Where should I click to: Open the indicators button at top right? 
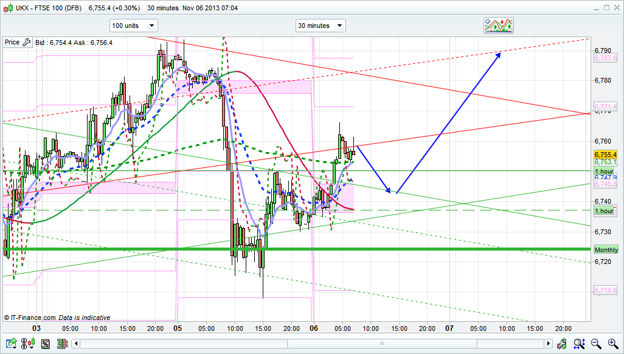[499, 26]
